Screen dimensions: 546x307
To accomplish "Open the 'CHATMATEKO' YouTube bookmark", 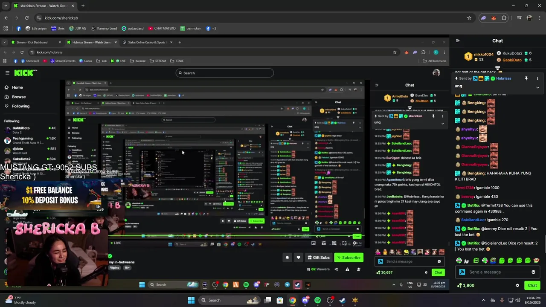I will 162,29.
